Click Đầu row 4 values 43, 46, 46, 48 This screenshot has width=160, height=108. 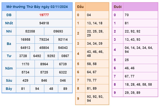[95, 53]
